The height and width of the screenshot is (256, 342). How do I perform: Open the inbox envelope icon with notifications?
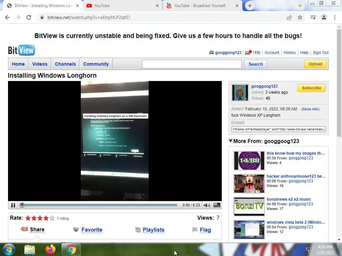(x=248, y=52)
